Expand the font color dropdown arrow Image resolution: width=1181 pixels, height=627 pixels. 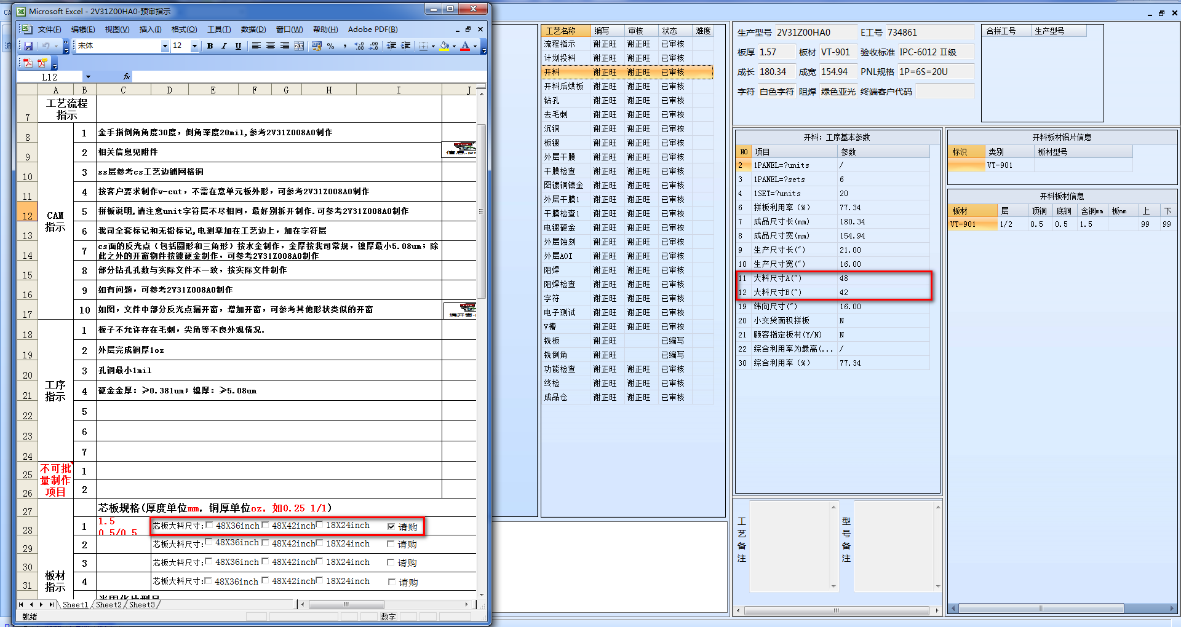pyautogui.click(x=475, y=46)
